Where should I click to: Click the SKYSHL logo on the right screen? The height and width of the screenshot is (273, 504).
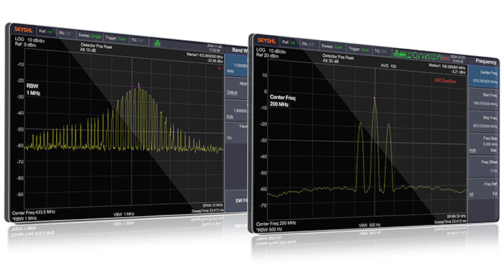pyautogui.click(x=266, y=41)
